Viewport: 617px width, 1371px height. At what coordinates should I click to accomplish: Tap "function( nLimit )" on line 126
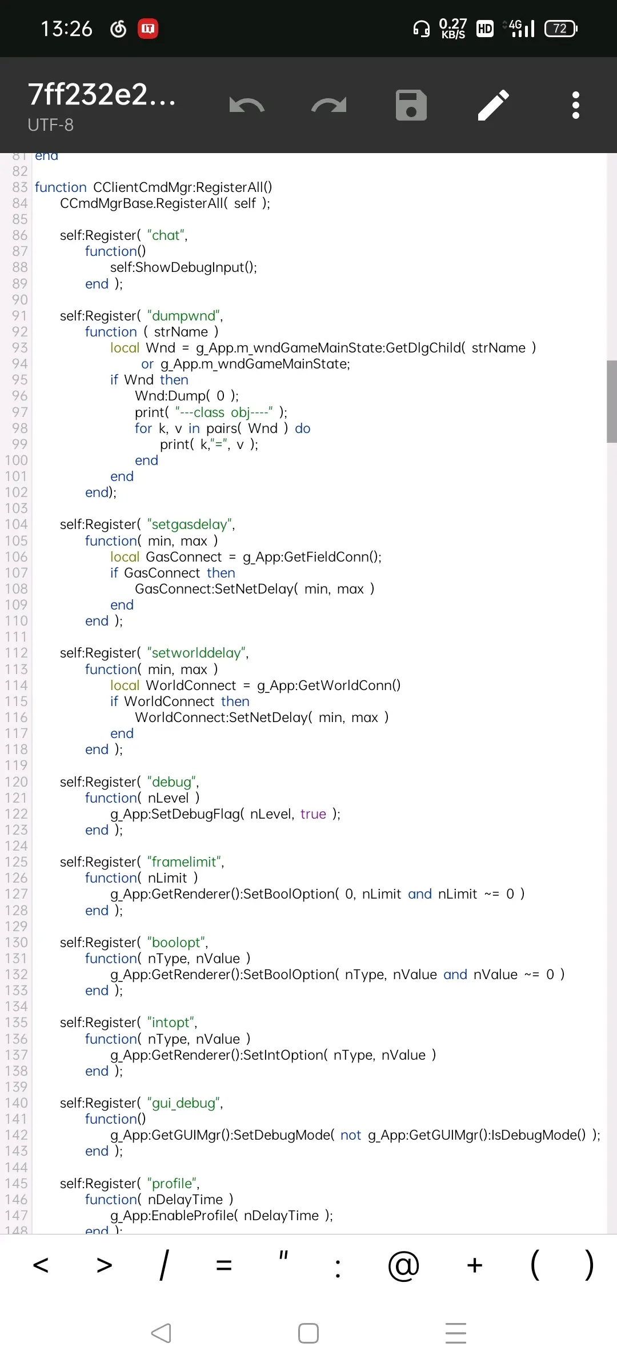pos(142,878)
